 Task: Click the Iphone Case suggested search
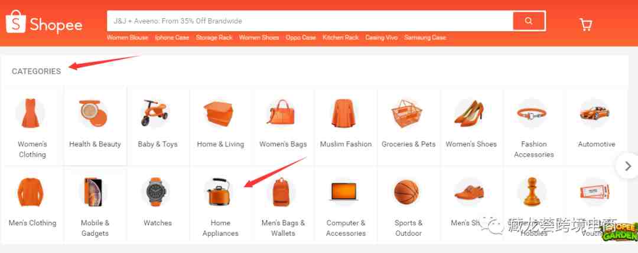(172, 37)
